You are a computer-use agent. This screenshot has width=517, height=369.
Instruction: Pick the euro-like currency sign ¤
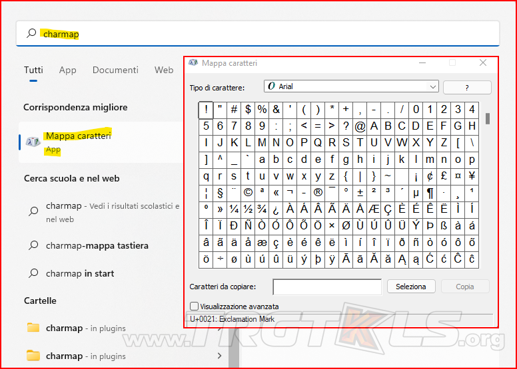(458, 177)
